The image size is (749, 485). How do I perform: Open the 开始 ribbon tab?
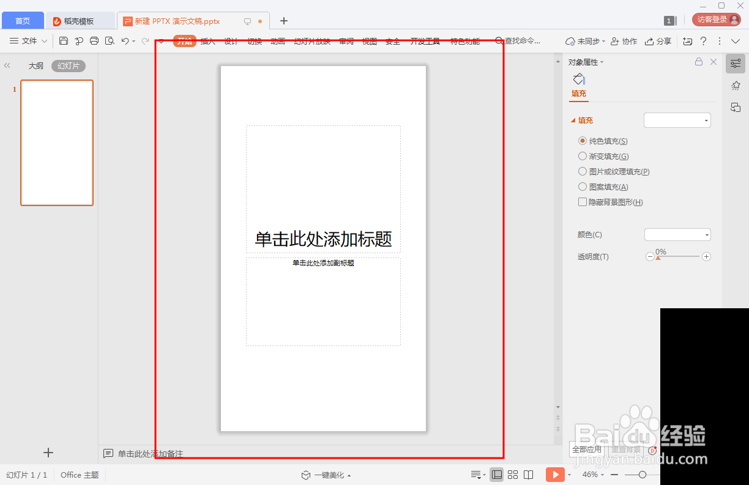[185, 42]
